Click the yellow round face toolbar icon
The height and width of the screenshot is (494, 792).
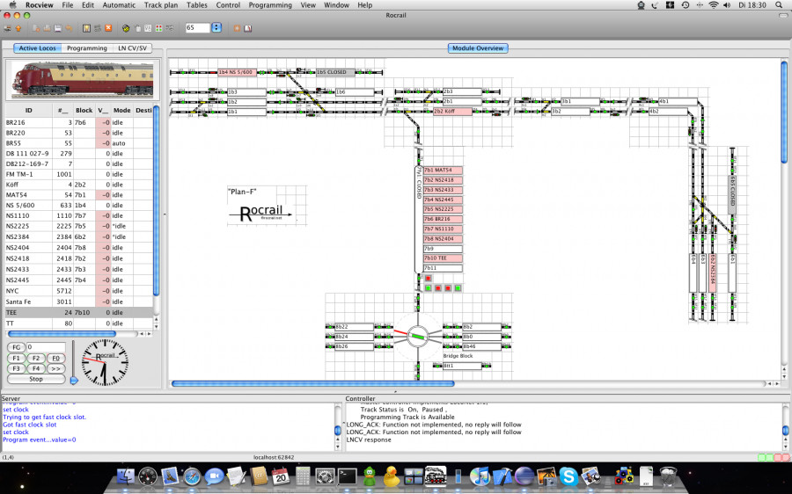pyautogui.click(x=126, y=28)
